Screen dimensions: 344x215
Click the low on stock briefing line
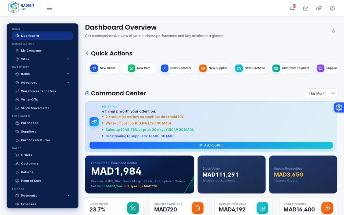145,117
